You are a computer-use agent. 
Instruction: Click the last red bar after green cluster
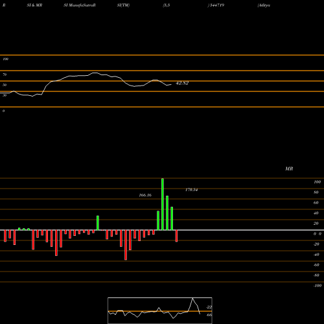(x=176, y=236)
